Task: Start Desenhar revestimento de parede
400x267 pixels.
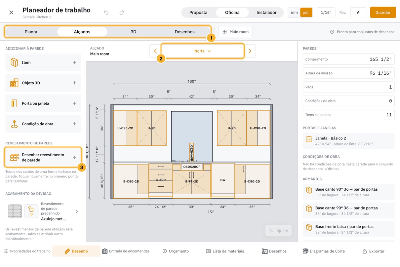Action: 43,157
